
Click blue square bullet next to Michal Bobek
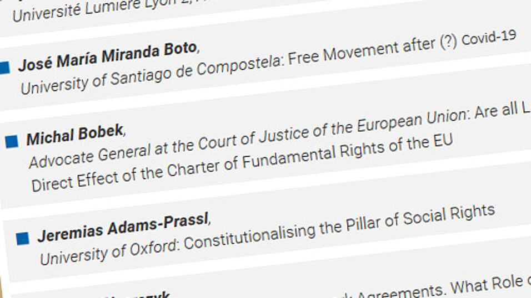tap(12, 142)
